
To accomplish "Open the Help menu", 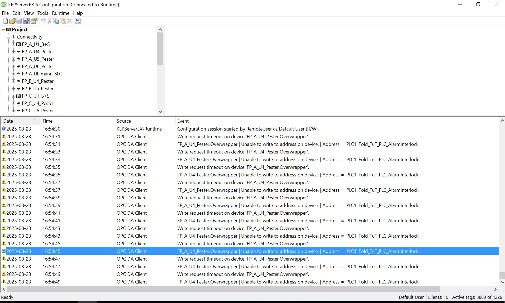I will pyautogui.click(x=78, y=13).
